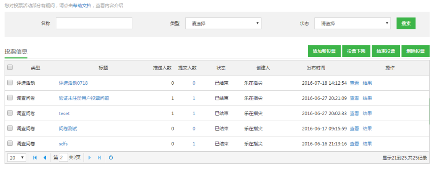The height and width of the screenshot is (169, 430).
Task: Click the previous page arrow icon
Action: point(45,158)
